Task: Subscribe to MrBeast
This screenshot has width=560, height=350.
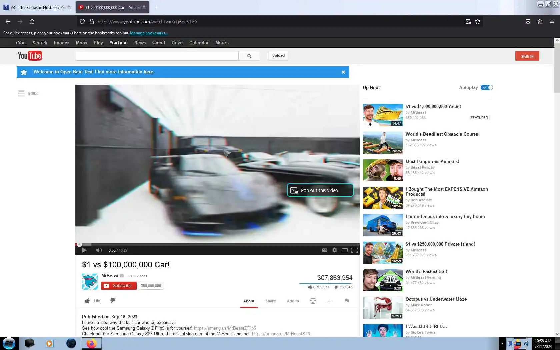Action: tap(119, 286)
